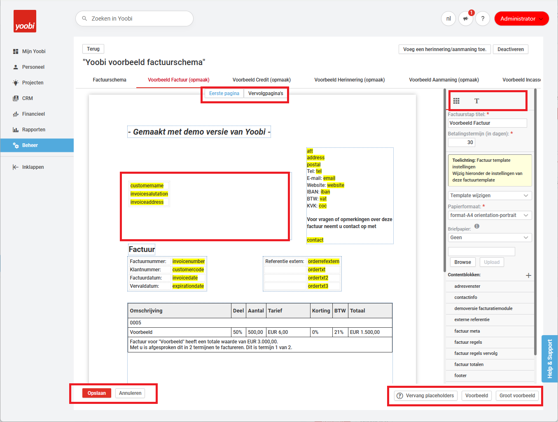Click the expirationdate placeholder

188,286
